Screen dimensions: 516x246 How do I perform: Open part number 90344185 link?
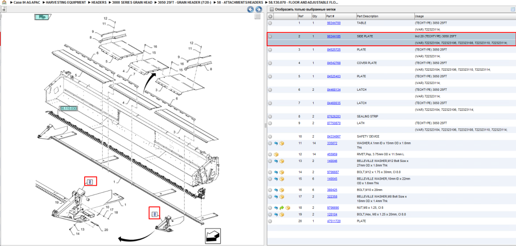pos(334,37)
